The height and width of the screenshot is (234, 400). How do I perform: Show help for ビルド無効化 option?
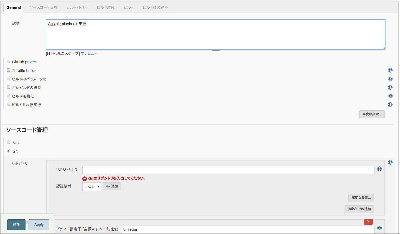[390, 96]
